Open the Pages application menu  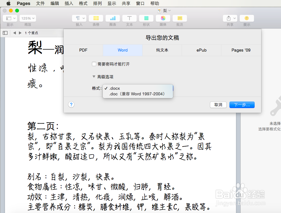click(24, 3)
